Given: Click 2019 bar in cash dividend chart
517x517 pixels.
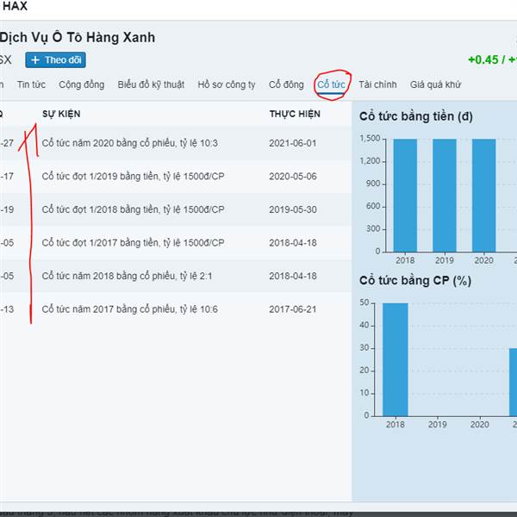Looking at the screenshot, I should click(x=445, y=196).
